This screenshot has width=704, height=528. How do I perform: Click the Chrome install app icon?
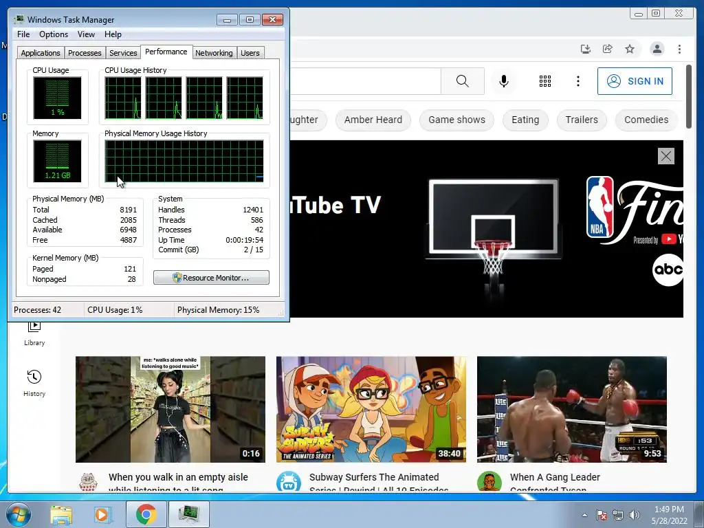586,49
